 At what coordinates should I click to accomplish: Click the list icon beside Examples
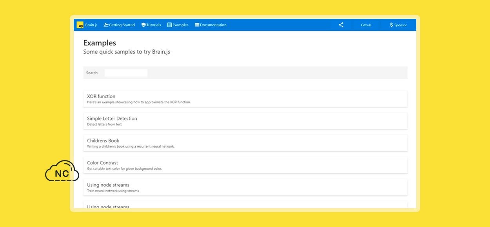pyautogui.click(x=170, y=25)
